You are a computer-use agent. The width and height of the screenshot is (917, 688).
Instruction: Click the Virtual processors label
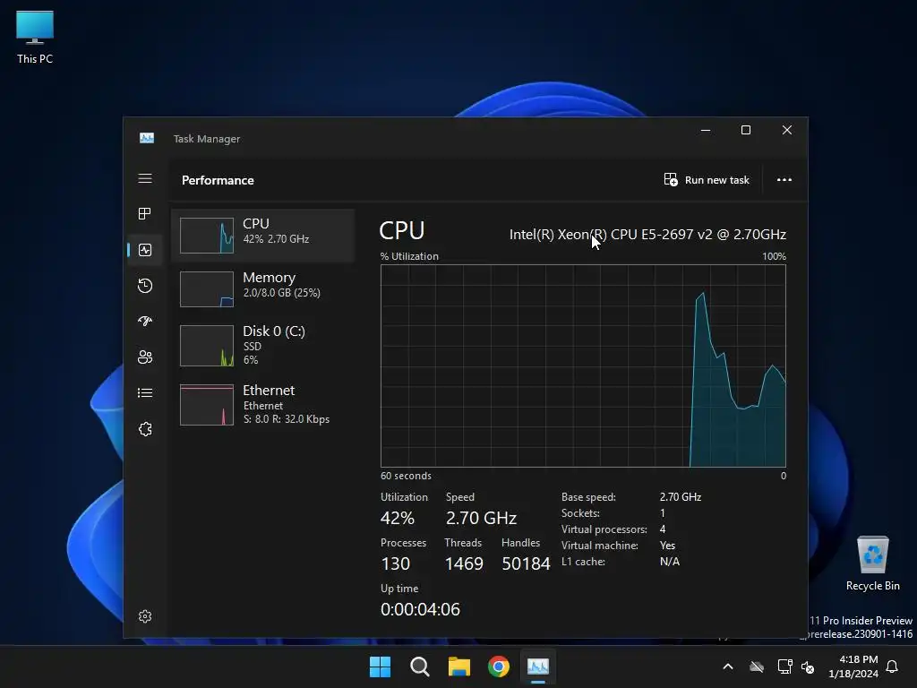(604, 529)
